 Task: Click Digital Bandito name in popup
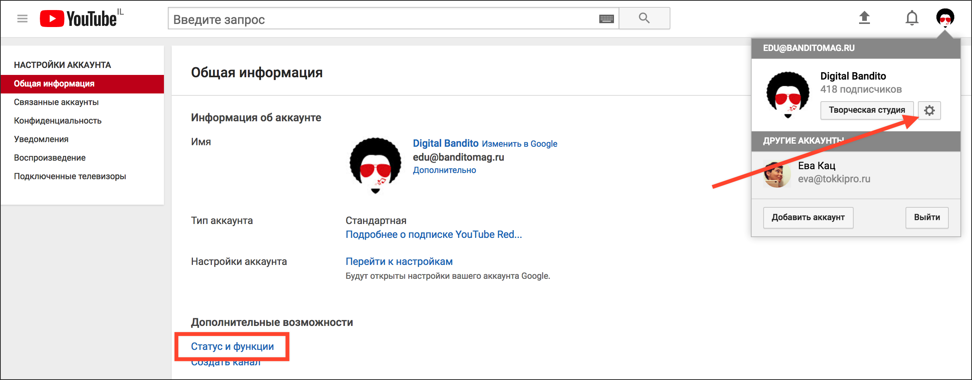(x=853, y=76)
